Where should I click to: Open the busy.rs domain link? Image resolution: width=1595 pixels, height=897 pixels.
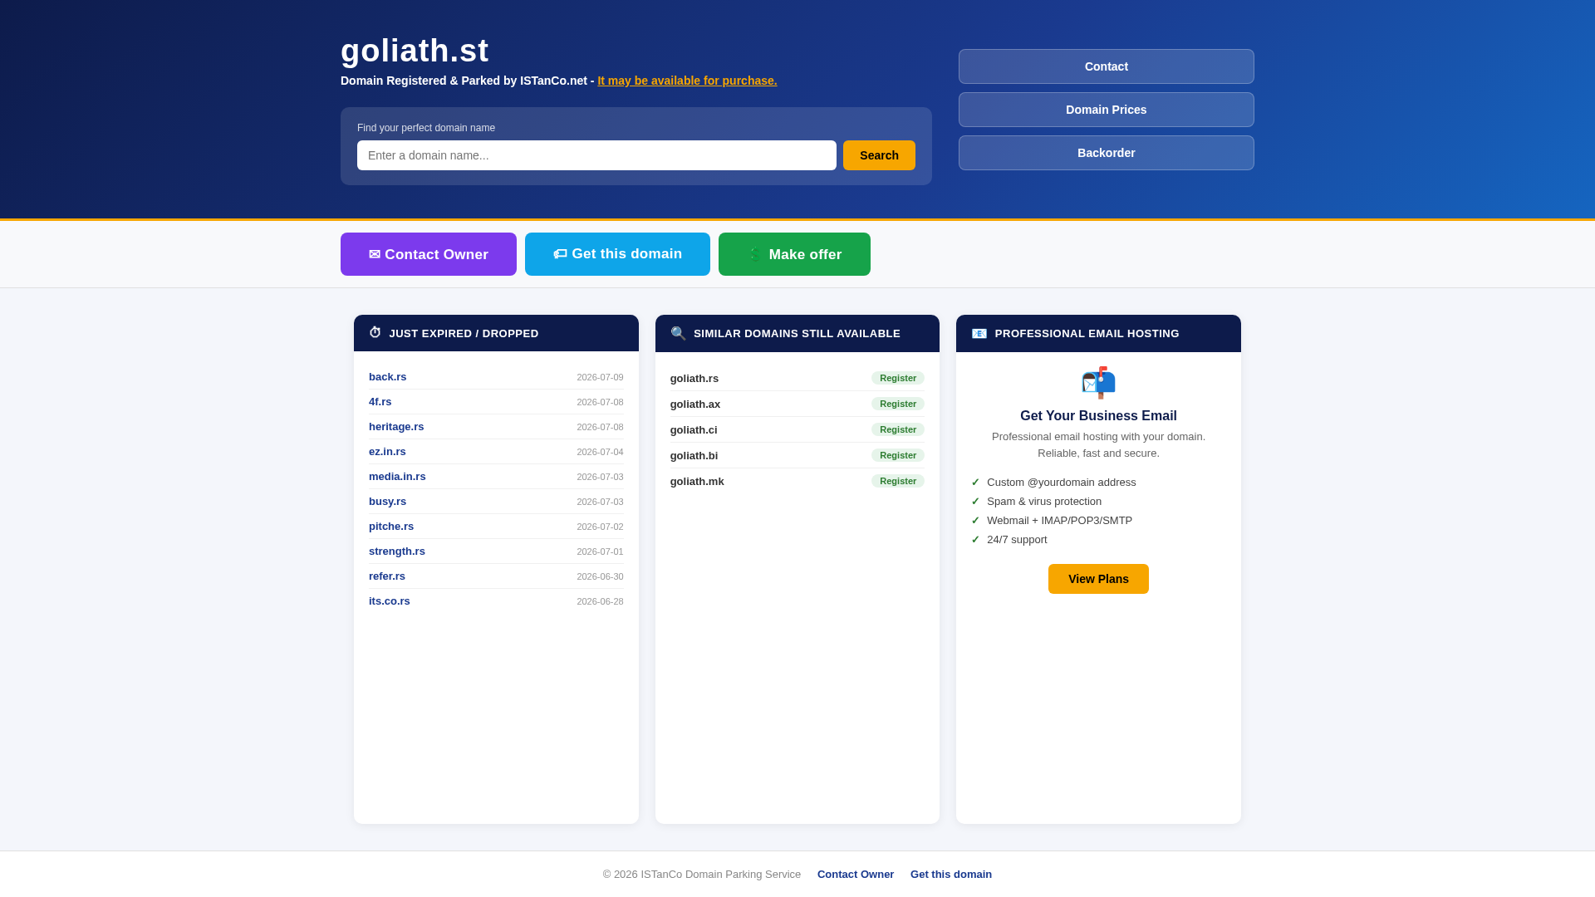tap(388, 502)
